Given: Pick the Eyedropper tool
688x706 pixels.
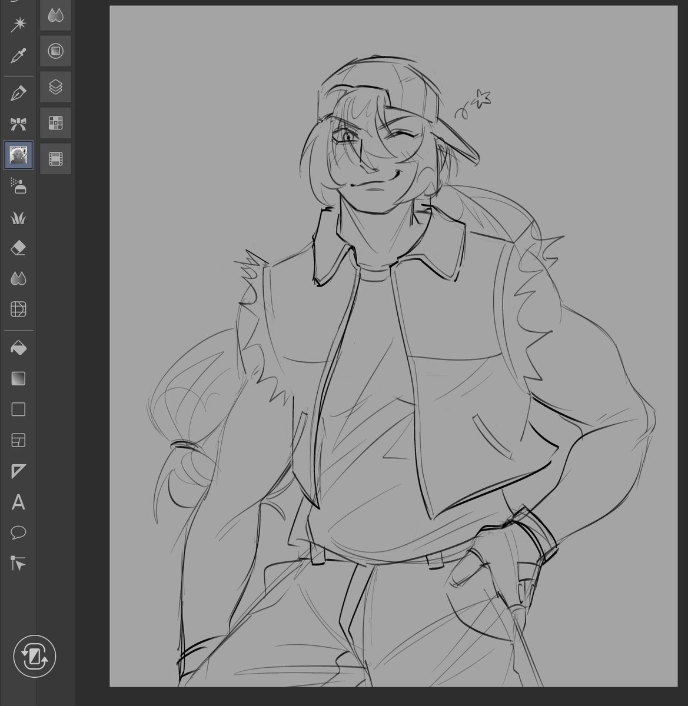Looking at the screenshot, I should [18, 56].
